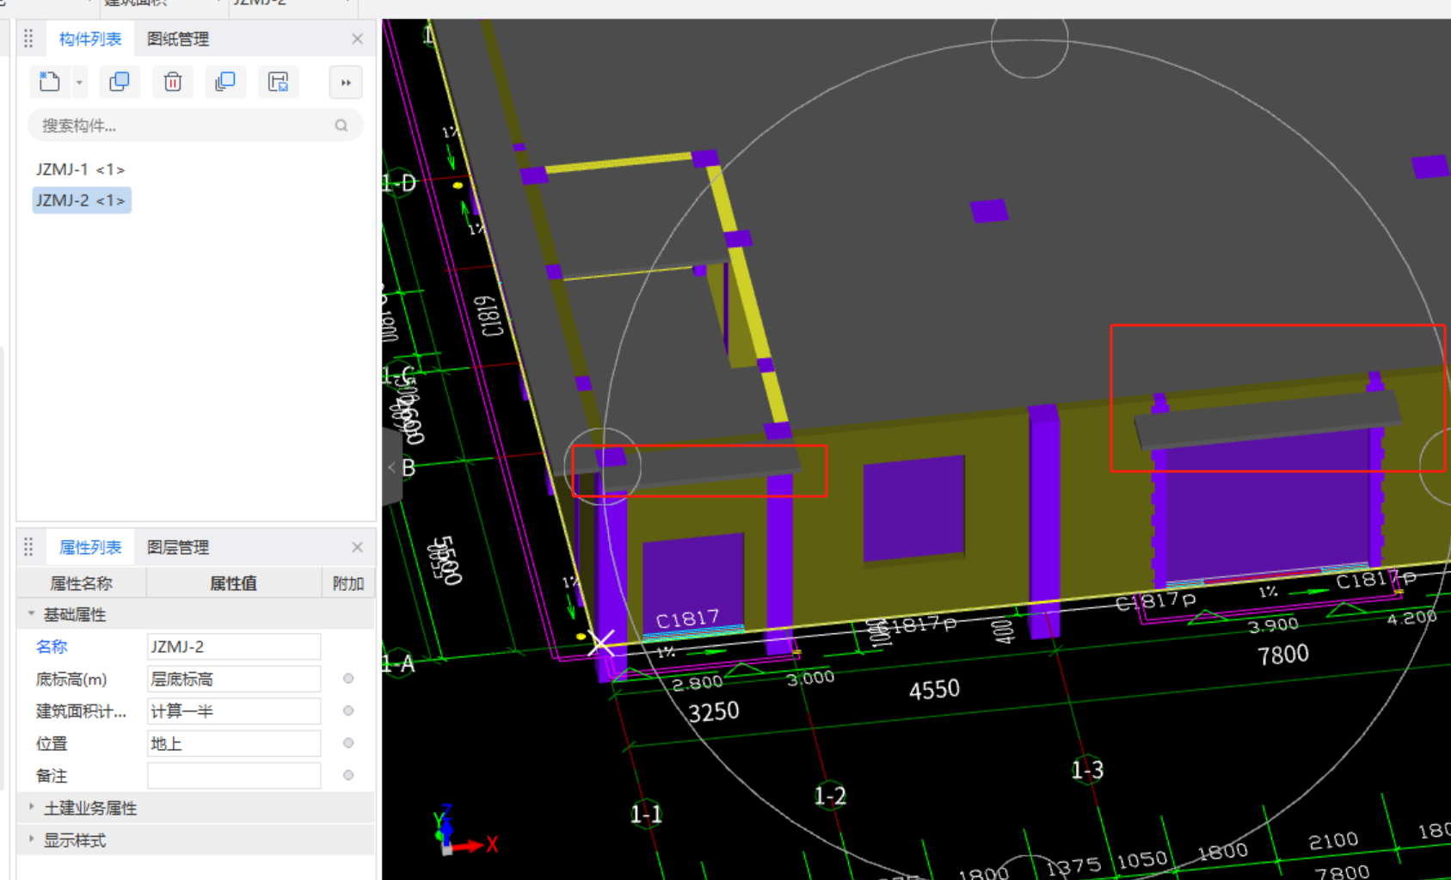The width and height of the screenshot is (1451, 880).
Task: Switch to the 图纸管理 tab
Action: pyautogui.click(x=178, y=39)
